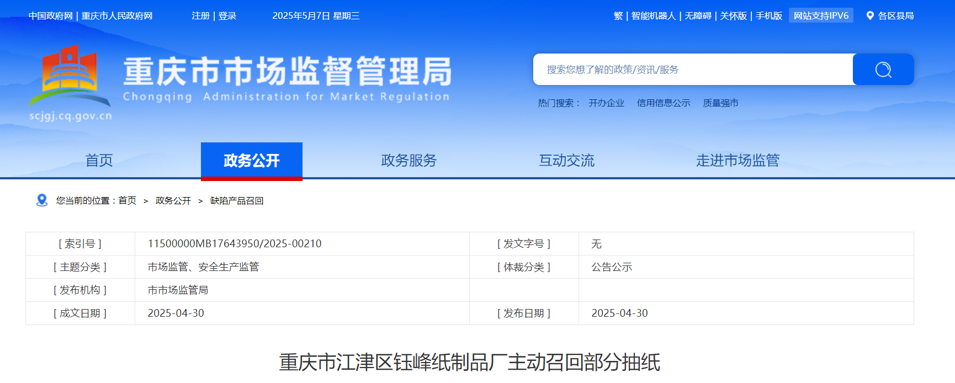Open the 首页 navigation tab
The width and height of the screenshot is (955, 383).
click(99, 161)
